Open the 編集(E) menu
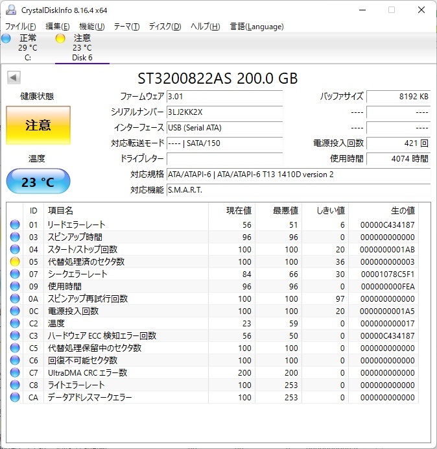This screenshot has width=437, height=449. pos(58,27)
